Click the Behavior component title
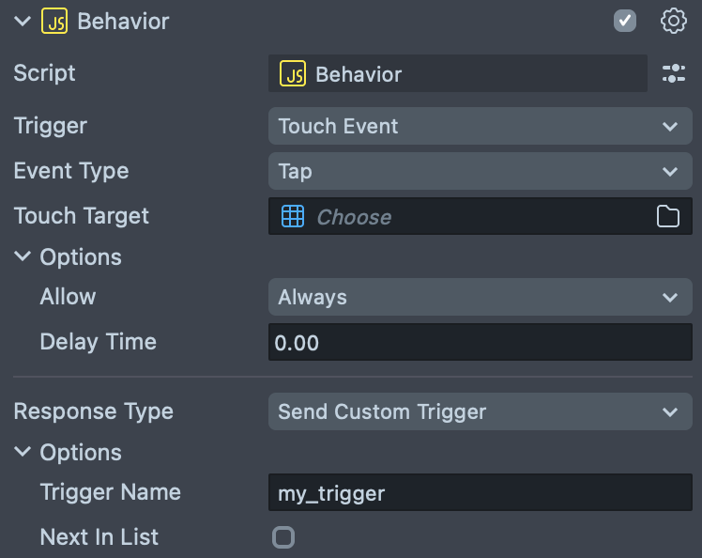 pos(123,22)
